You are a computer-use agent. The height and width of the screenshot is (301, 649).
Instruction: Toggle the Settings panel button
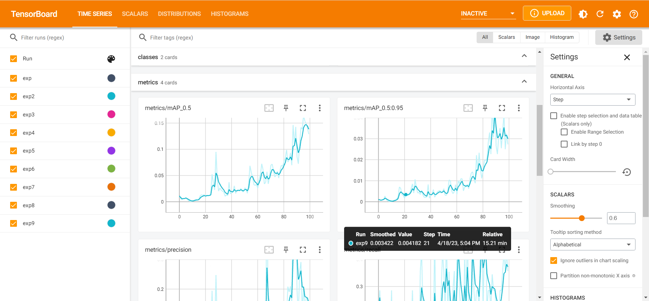pos(619,37)
